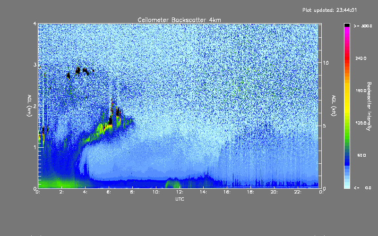Click the '2' label on left km axis

click(35, 106)
